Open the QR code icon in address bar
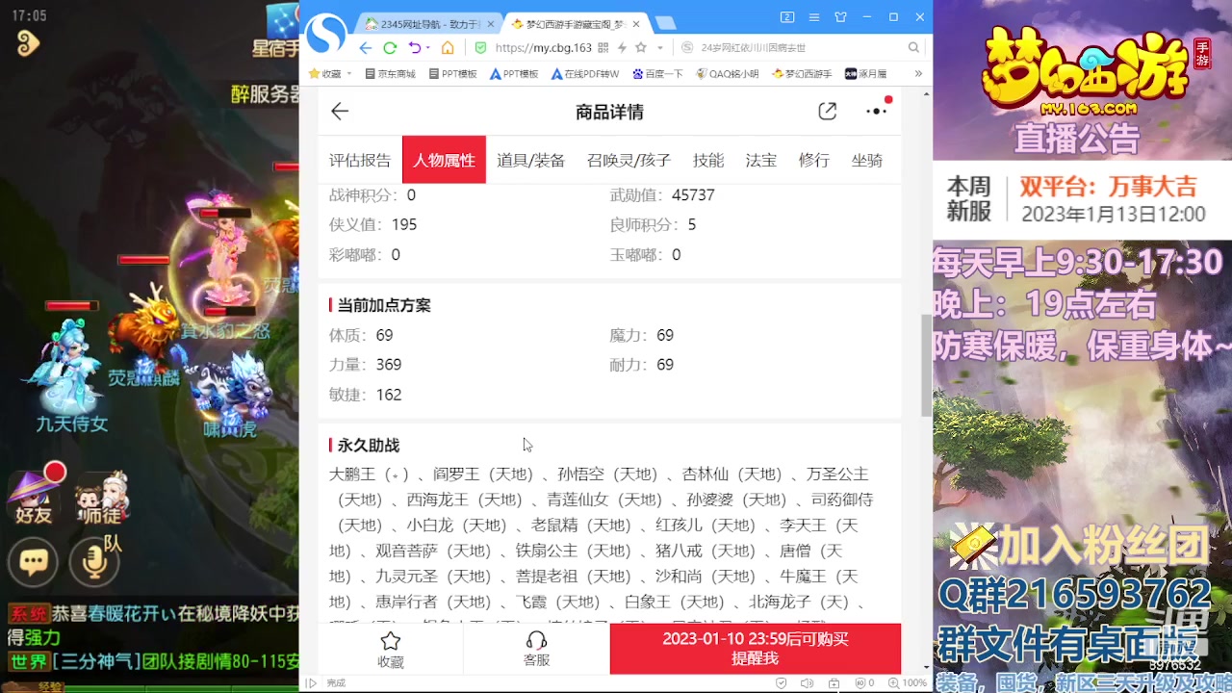The image size is (1232, 693). tap(603, 48)
